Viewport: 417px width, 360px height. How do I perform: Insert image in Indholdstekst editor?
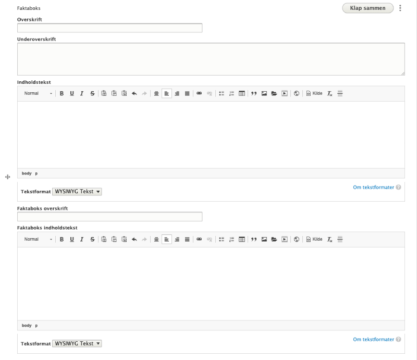tap(264, 94)
